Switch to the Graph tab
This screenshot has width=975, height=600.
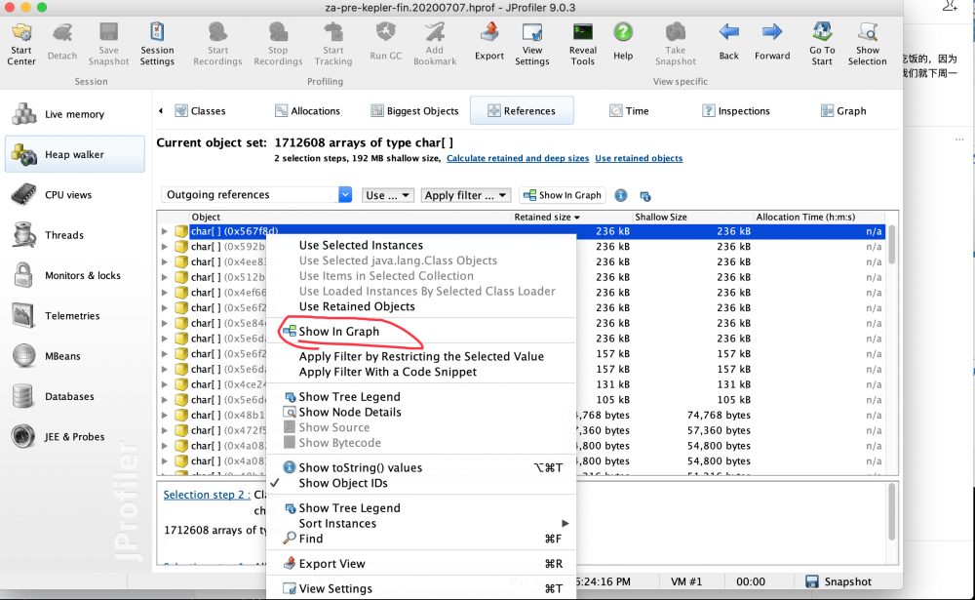(x=843, y=111)
